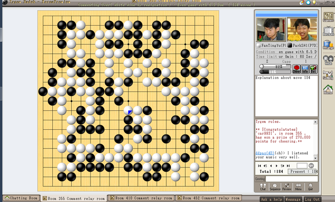
Task: Open the Sequence tool
Action: [x=275, y=187]
